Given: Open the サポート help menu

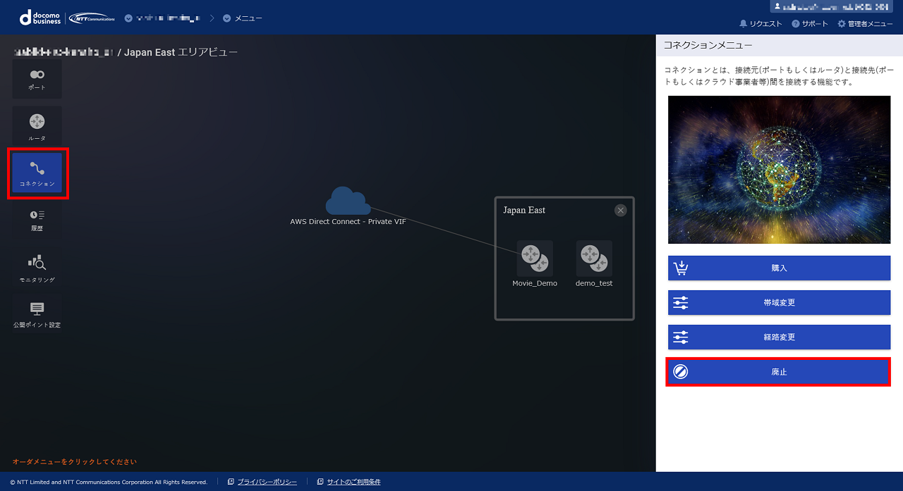Looking at the screenshot, I should (810, 24).
